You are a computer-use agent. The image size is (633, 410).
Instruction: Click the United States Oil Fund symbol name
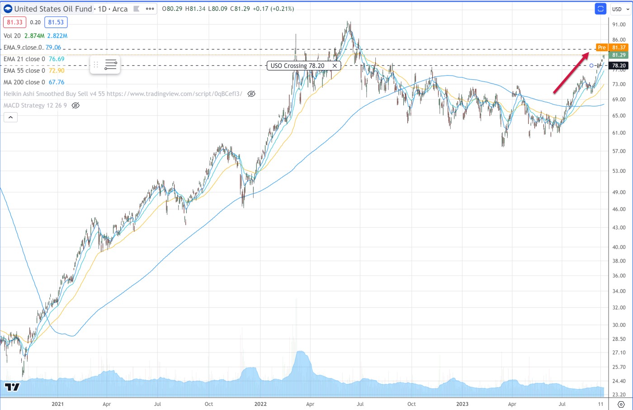click(53, 9)
